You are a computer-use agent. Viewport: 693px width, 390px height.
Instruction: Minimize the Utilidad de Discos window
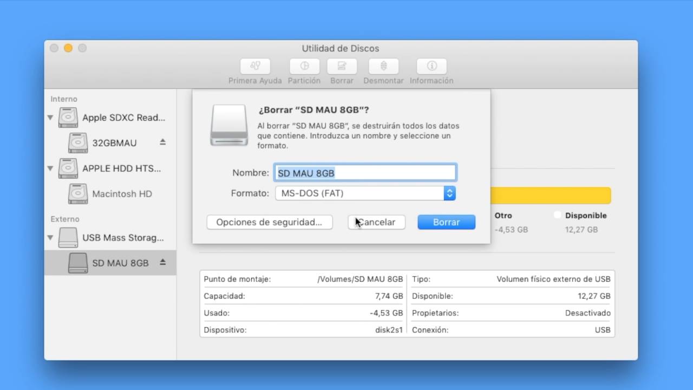[68, 48]
